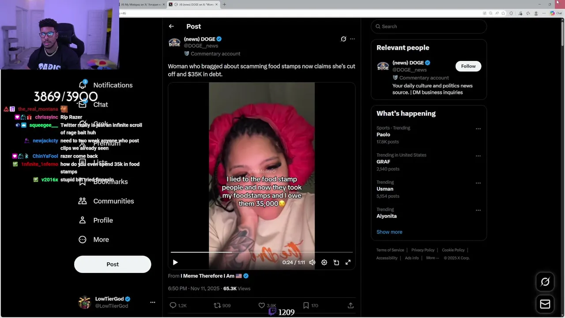The height and width of the screenshot is (318, 565).
Task: Open the Profile person icon
Action: pyautogui.click(x=83, y=220)
